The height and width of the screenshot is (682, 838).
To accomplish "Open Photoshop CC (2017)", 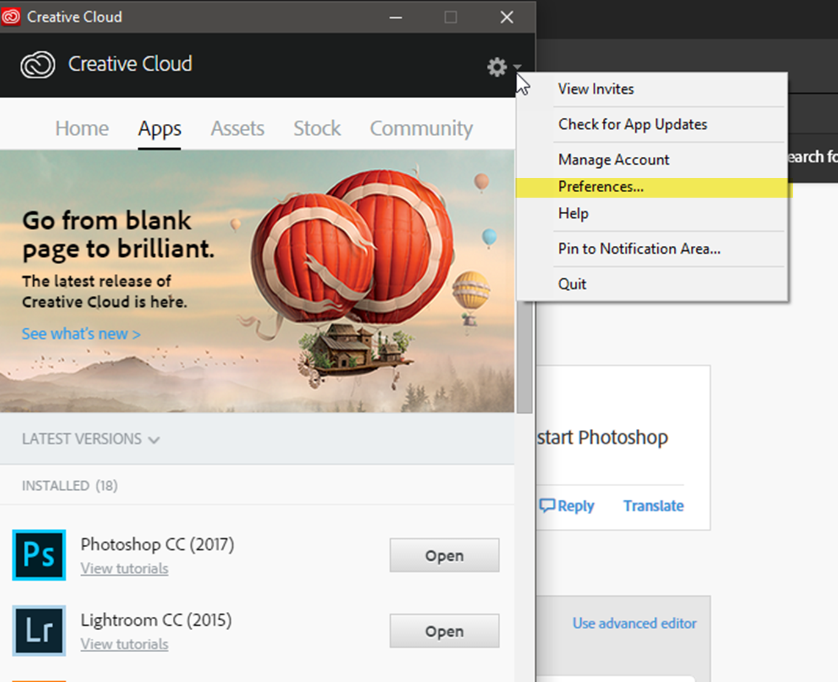I will 443,555.
